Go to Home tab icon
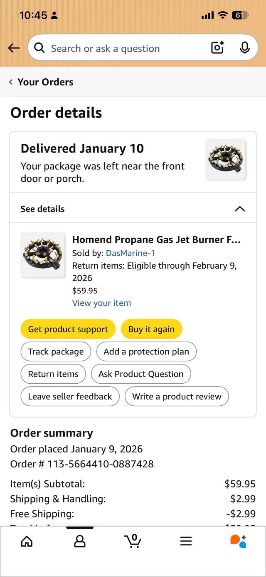The height and width of the screenshot is (577, 266). [27, 541]
